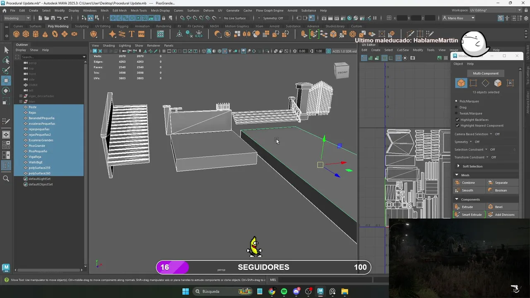Select vertex selection mode in Modeling Toolkit
The width and height of the screenshot is (530, 298).
(x=473, y=83)
